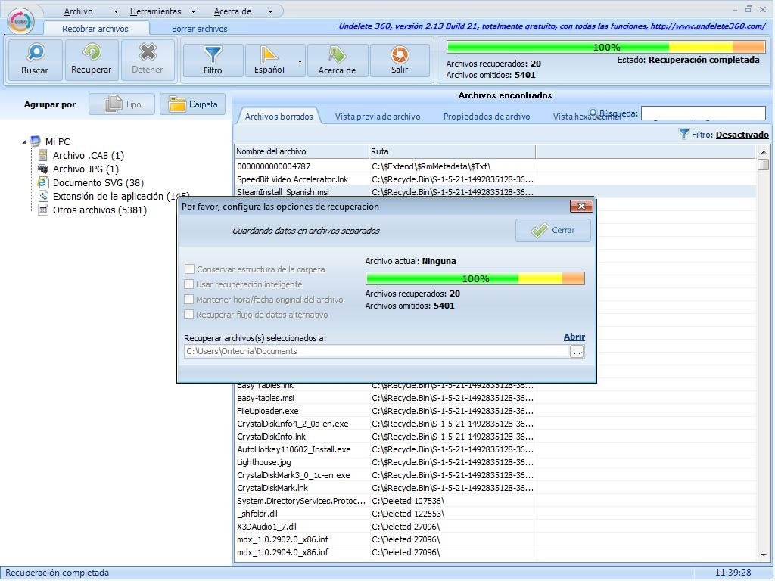Switch to Borrar archivos tab
This screenshot has height=581, width=775.
[199, 29]
